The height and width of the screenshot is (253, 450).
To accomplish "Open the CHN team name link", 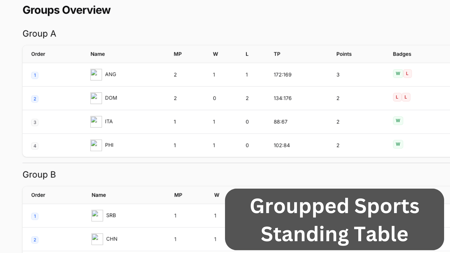I will [x=112, y=239].
